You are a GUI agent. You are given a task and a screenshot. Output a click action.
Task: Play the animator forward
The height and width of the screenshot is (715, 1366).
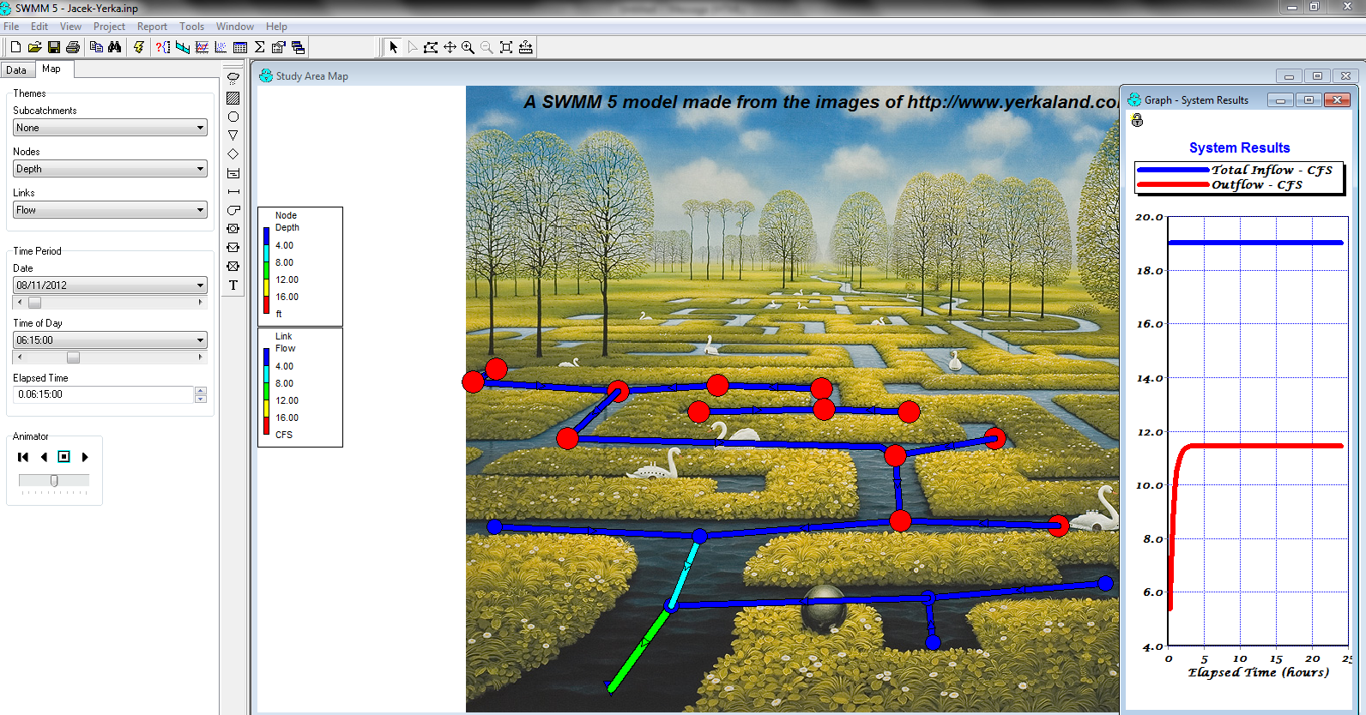(x=85, y=457)
